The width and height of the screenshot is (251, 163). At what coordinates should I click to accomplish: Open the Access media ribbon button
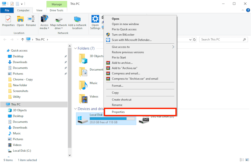point(44,22)
